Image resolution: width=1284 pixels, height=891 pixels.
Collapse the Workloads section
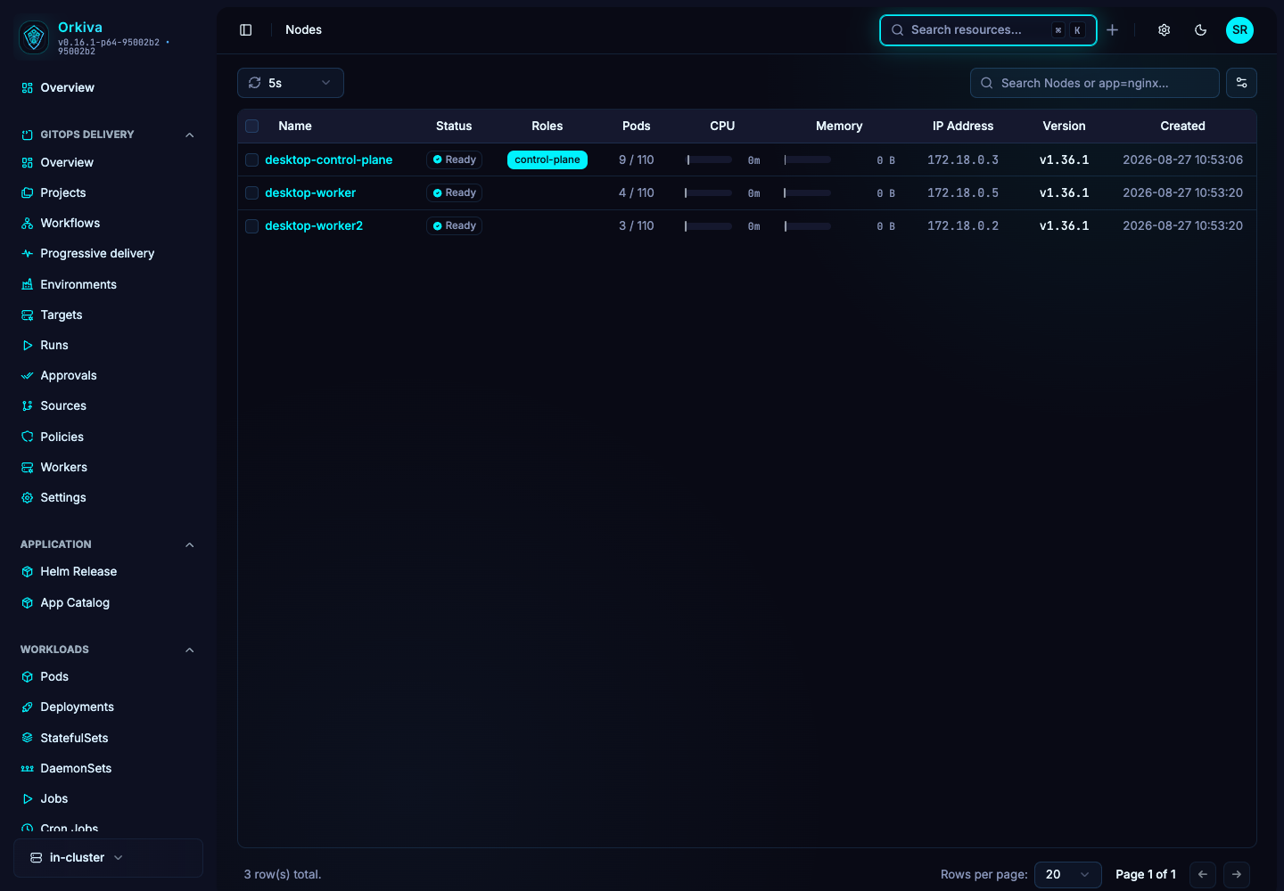point(190,650)
